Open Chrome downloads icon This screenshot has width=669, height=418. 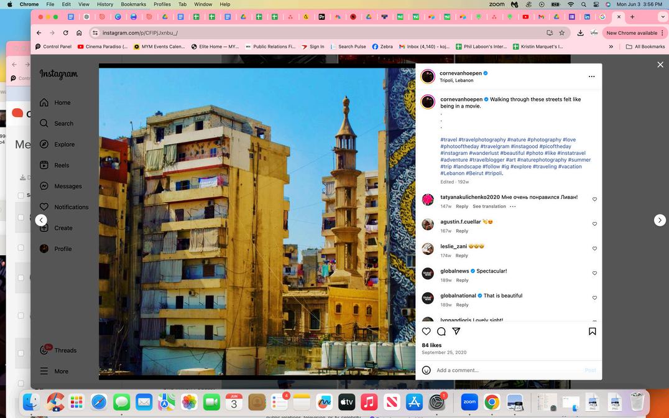coord(580,33)
